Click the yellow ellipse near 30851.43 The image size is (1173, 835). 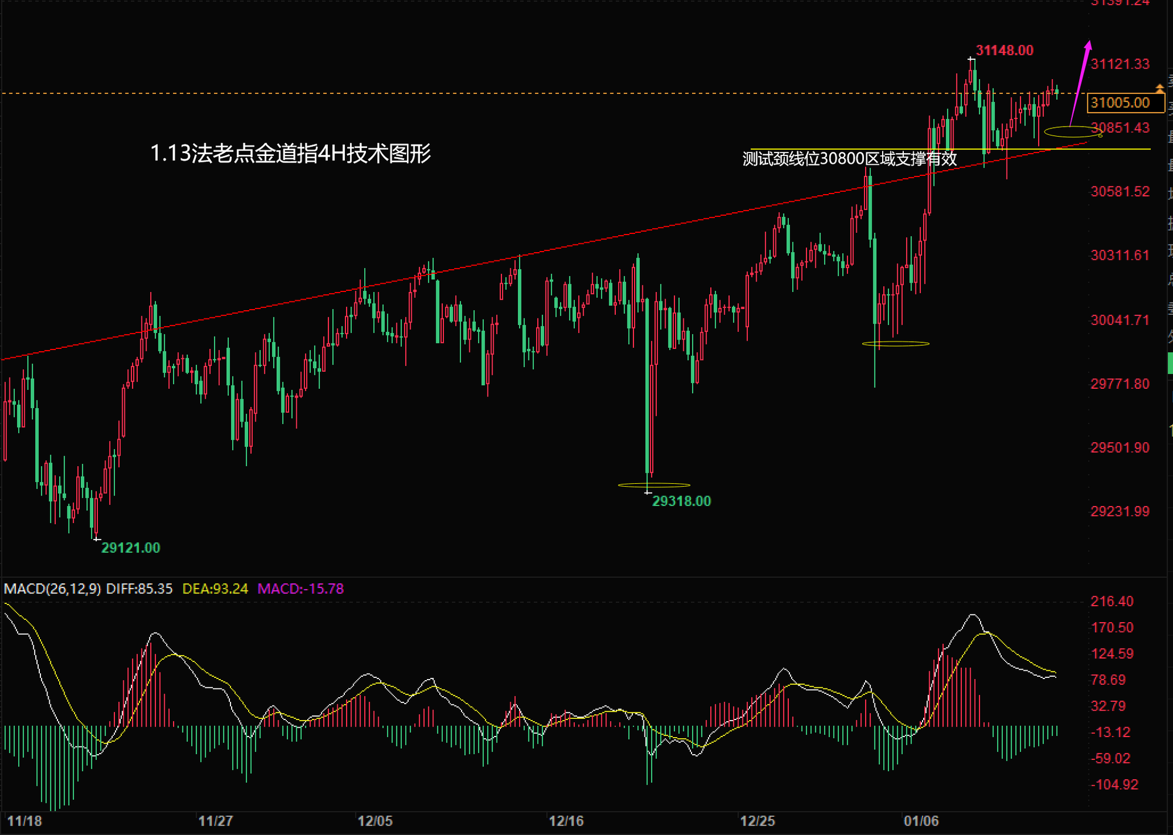pyautogui.click(x=1072, y=132)
